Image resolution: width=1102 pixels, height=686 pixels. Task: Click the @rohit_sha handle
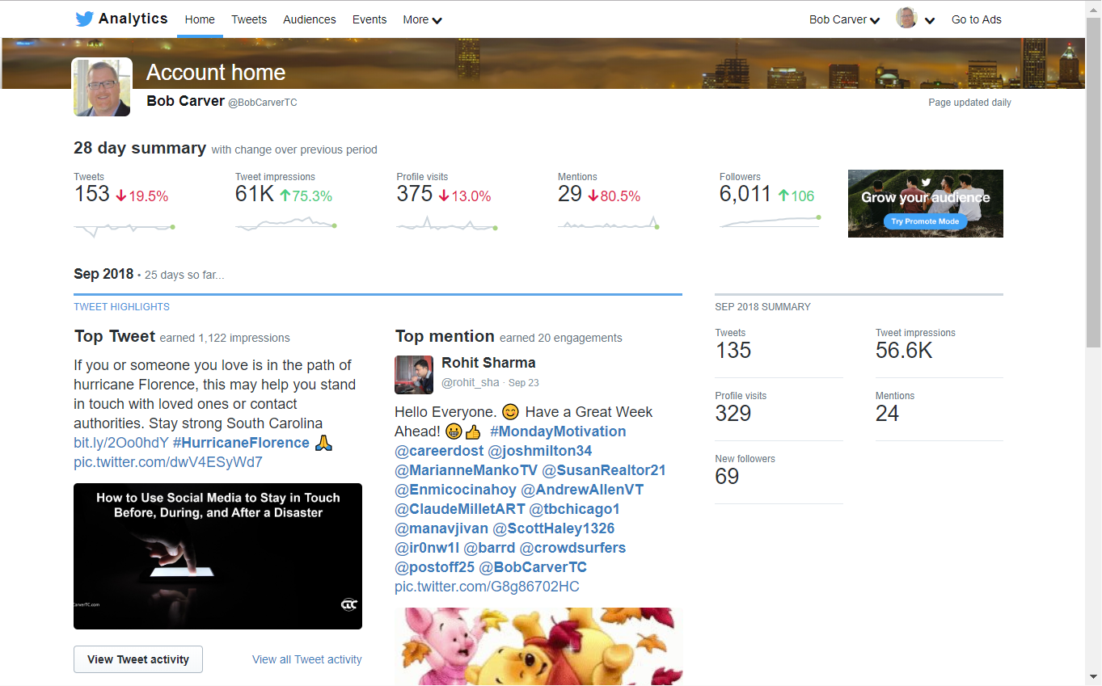click(x=471, y=382)
